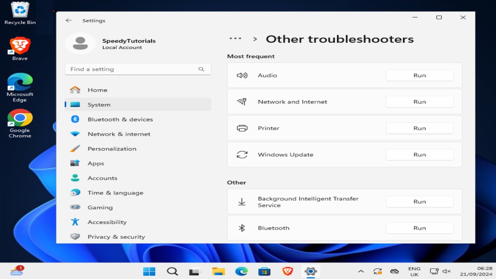Open Network & internet settings

click(x=138, y=134)
